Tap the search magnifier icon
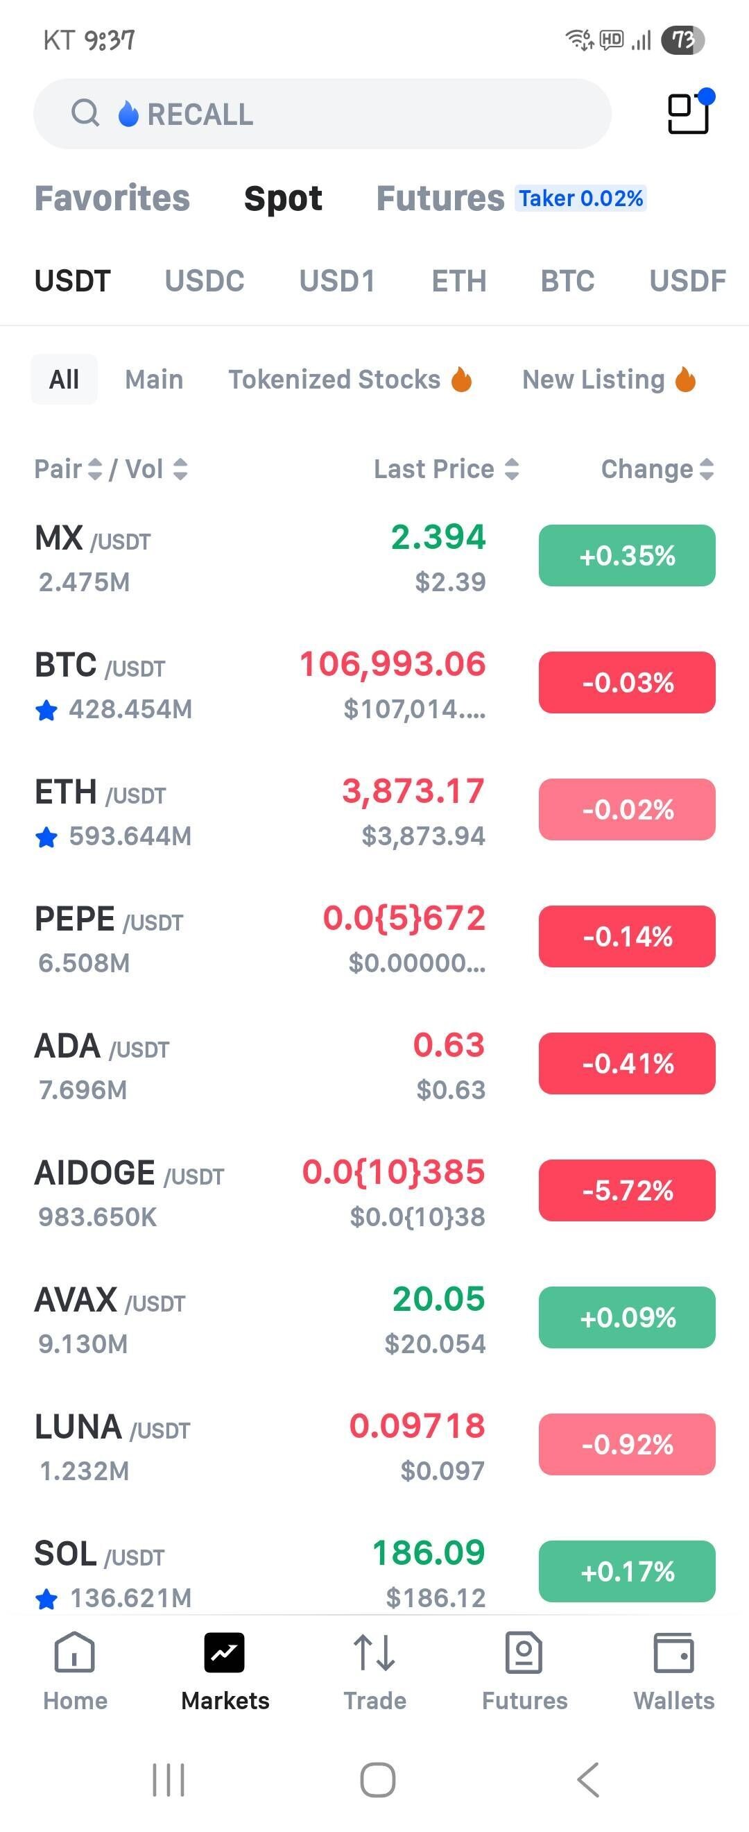Viewport: 749px width, 1832px height. point(85,112)
